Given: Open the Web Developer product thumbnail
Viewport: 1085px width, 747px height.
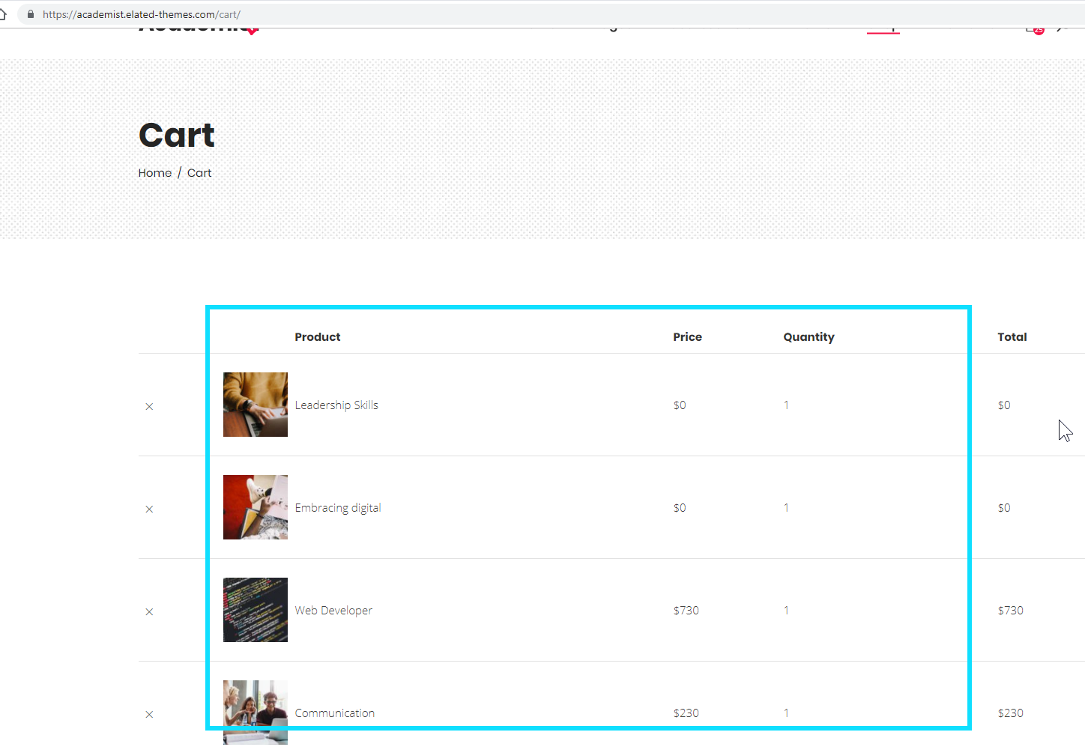Looking at the screenshot, I should point(256,610).
